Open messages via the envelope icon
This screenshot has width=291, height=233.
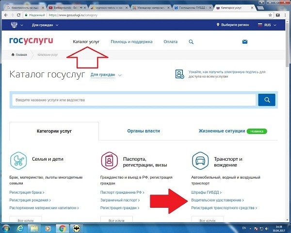[245, 42]
